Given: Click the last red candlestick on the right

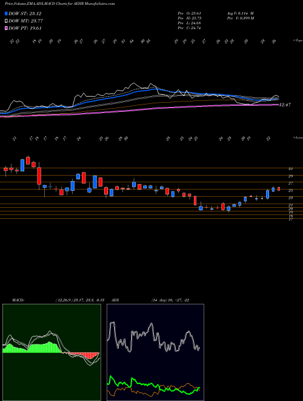Looking at the screenshot, I should tap(279, 189).
